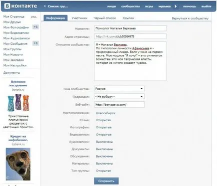The width and height of the screenshot is (217, 186).
Task: Click the Название field with Психолог Наталья Берязева
Action: pyautogui.click(x=130, y=28)
